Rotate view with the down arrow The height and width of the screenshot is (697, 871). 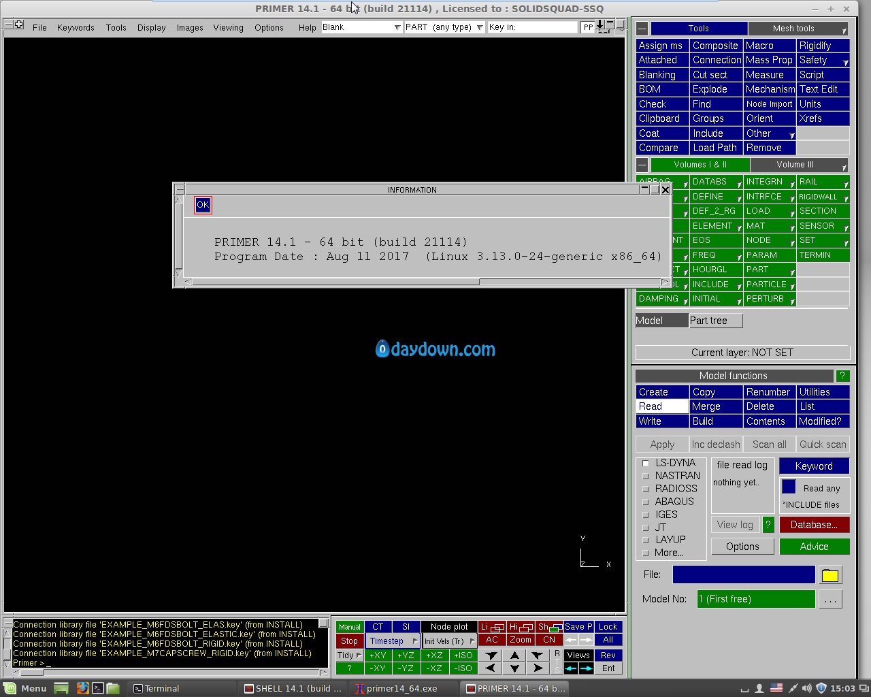click(514, 668)
